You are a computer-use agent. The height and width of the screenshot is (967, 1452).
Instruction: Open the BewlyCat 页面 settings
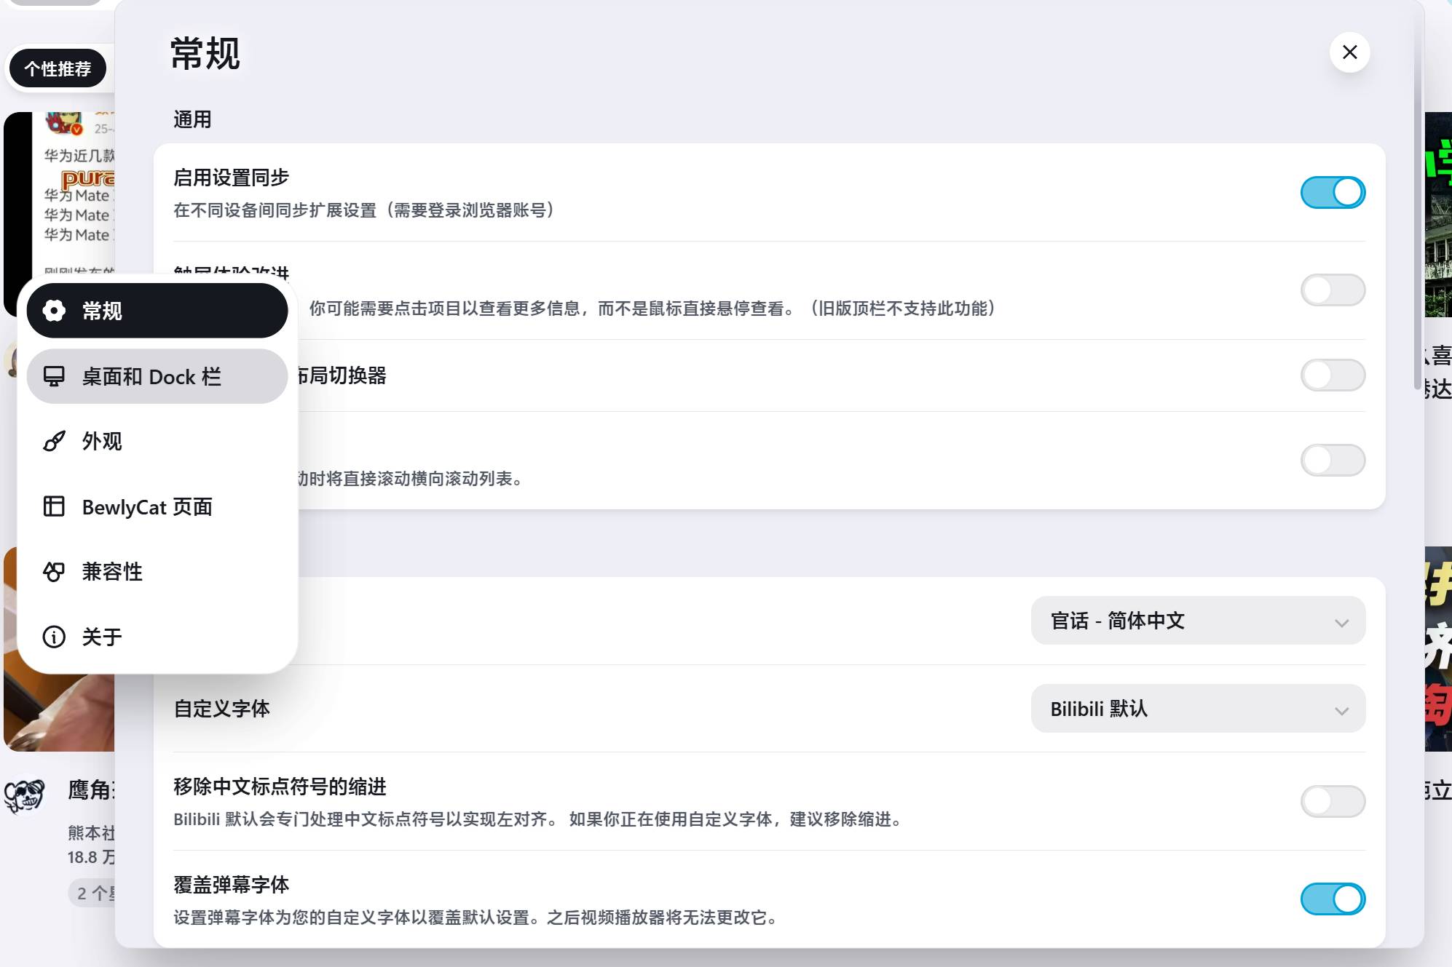(x=157, y=506)
